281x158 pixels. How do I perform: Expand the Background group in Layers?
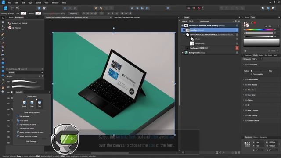[183, 53]
